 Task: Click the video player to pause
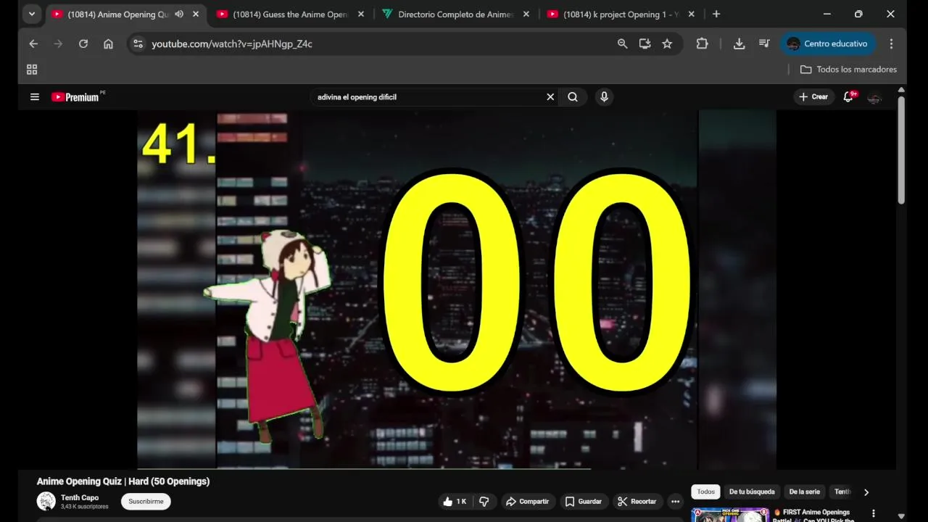457,289
